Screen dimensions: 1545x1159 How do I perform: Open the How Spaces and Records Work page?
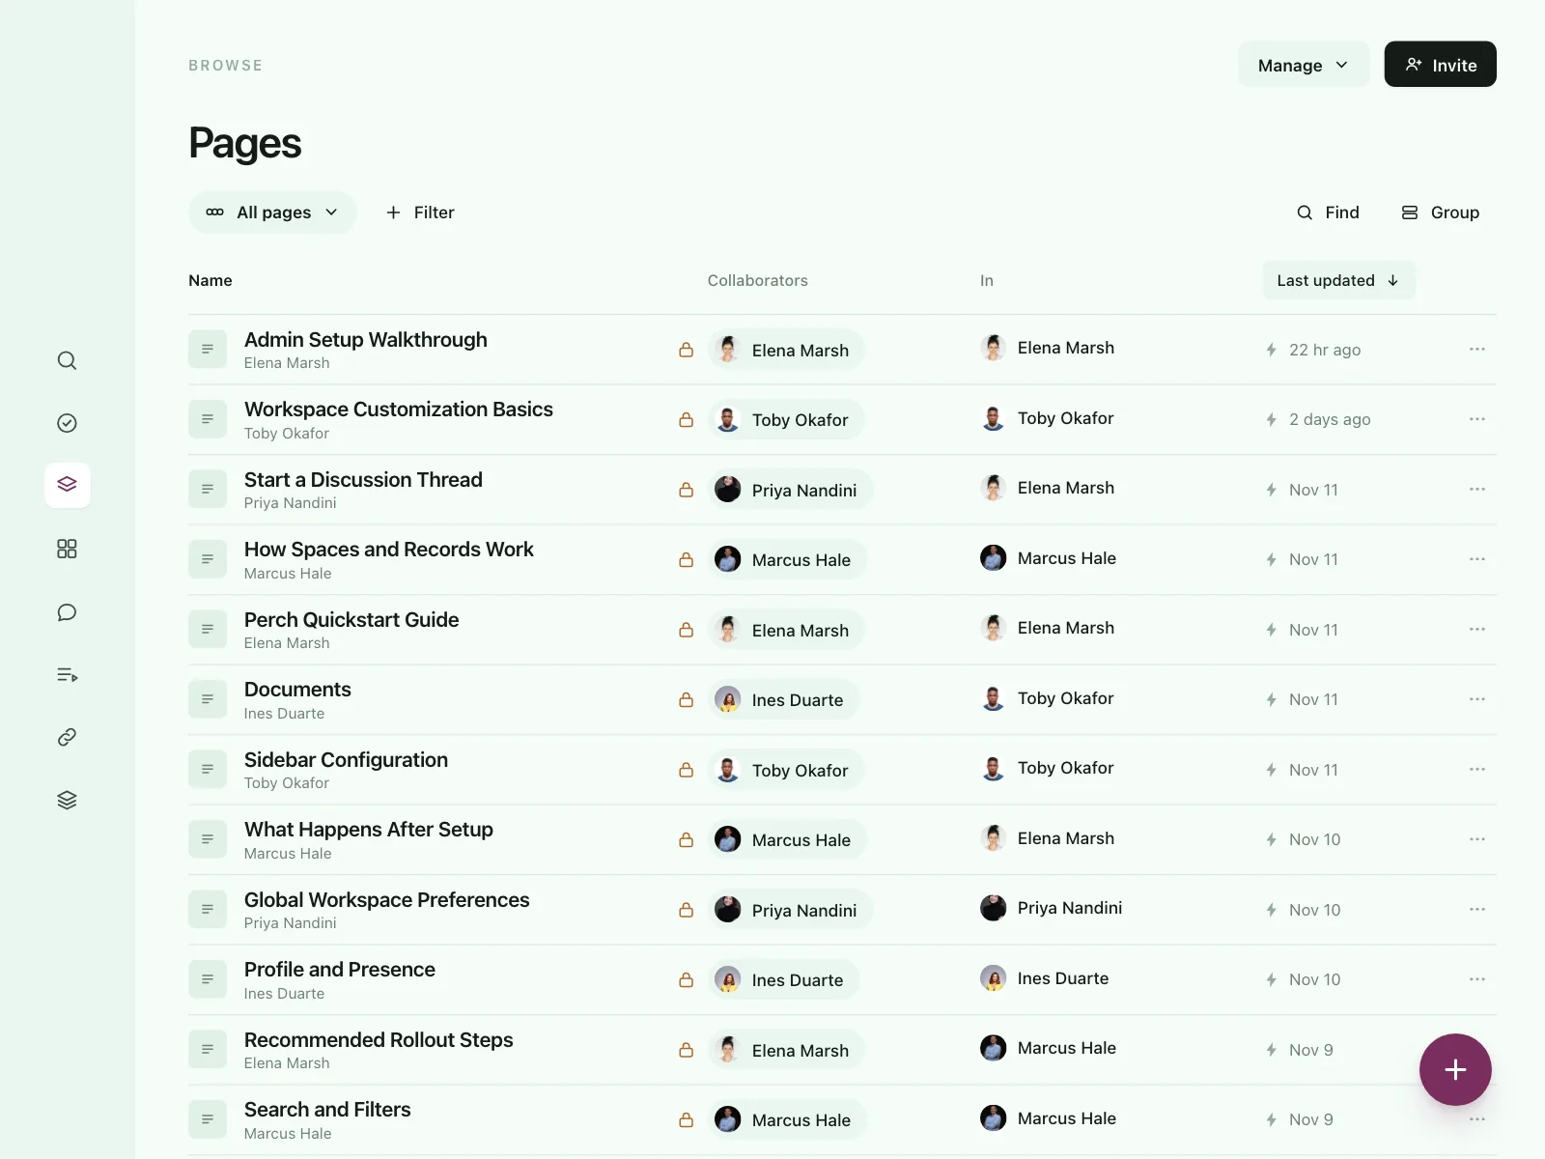coord(388,550)
